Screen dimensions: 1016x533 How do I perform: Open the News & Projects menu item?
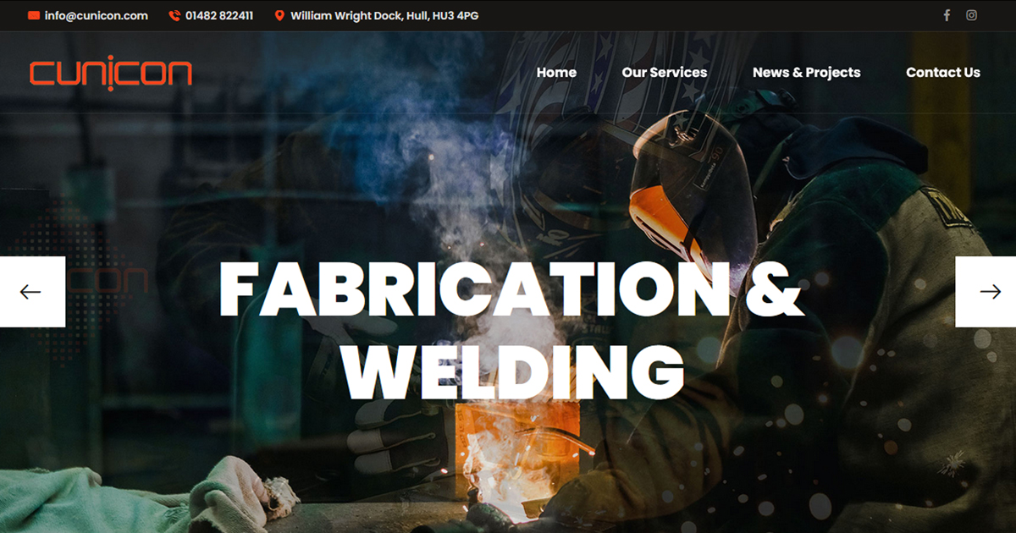pos(806,73)
